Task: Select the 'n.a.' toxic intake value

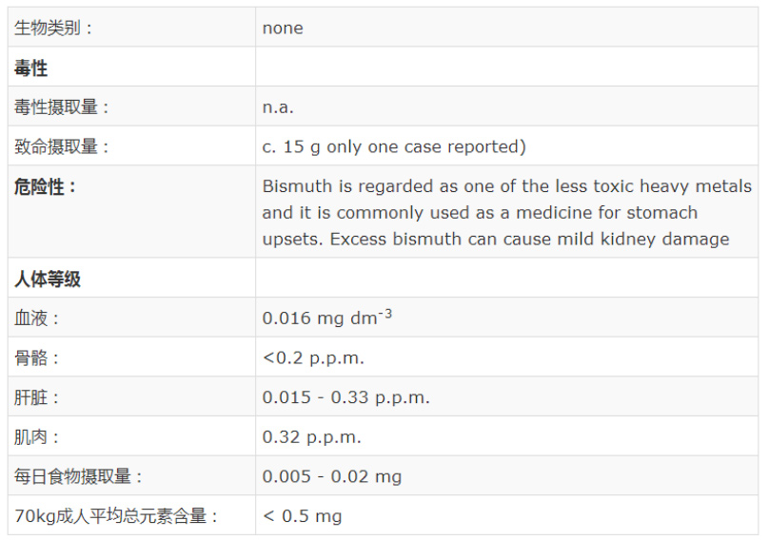Action: pyautogui.click(x=278, y=107)
